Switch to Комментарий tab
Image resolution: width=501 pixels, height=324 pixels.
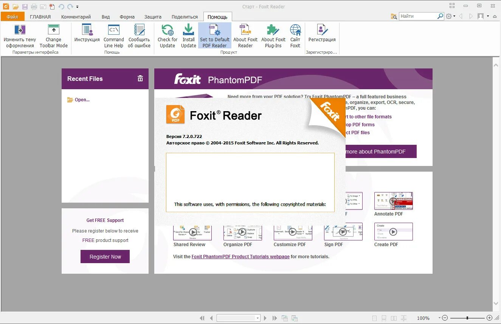[x=76, y=17]
